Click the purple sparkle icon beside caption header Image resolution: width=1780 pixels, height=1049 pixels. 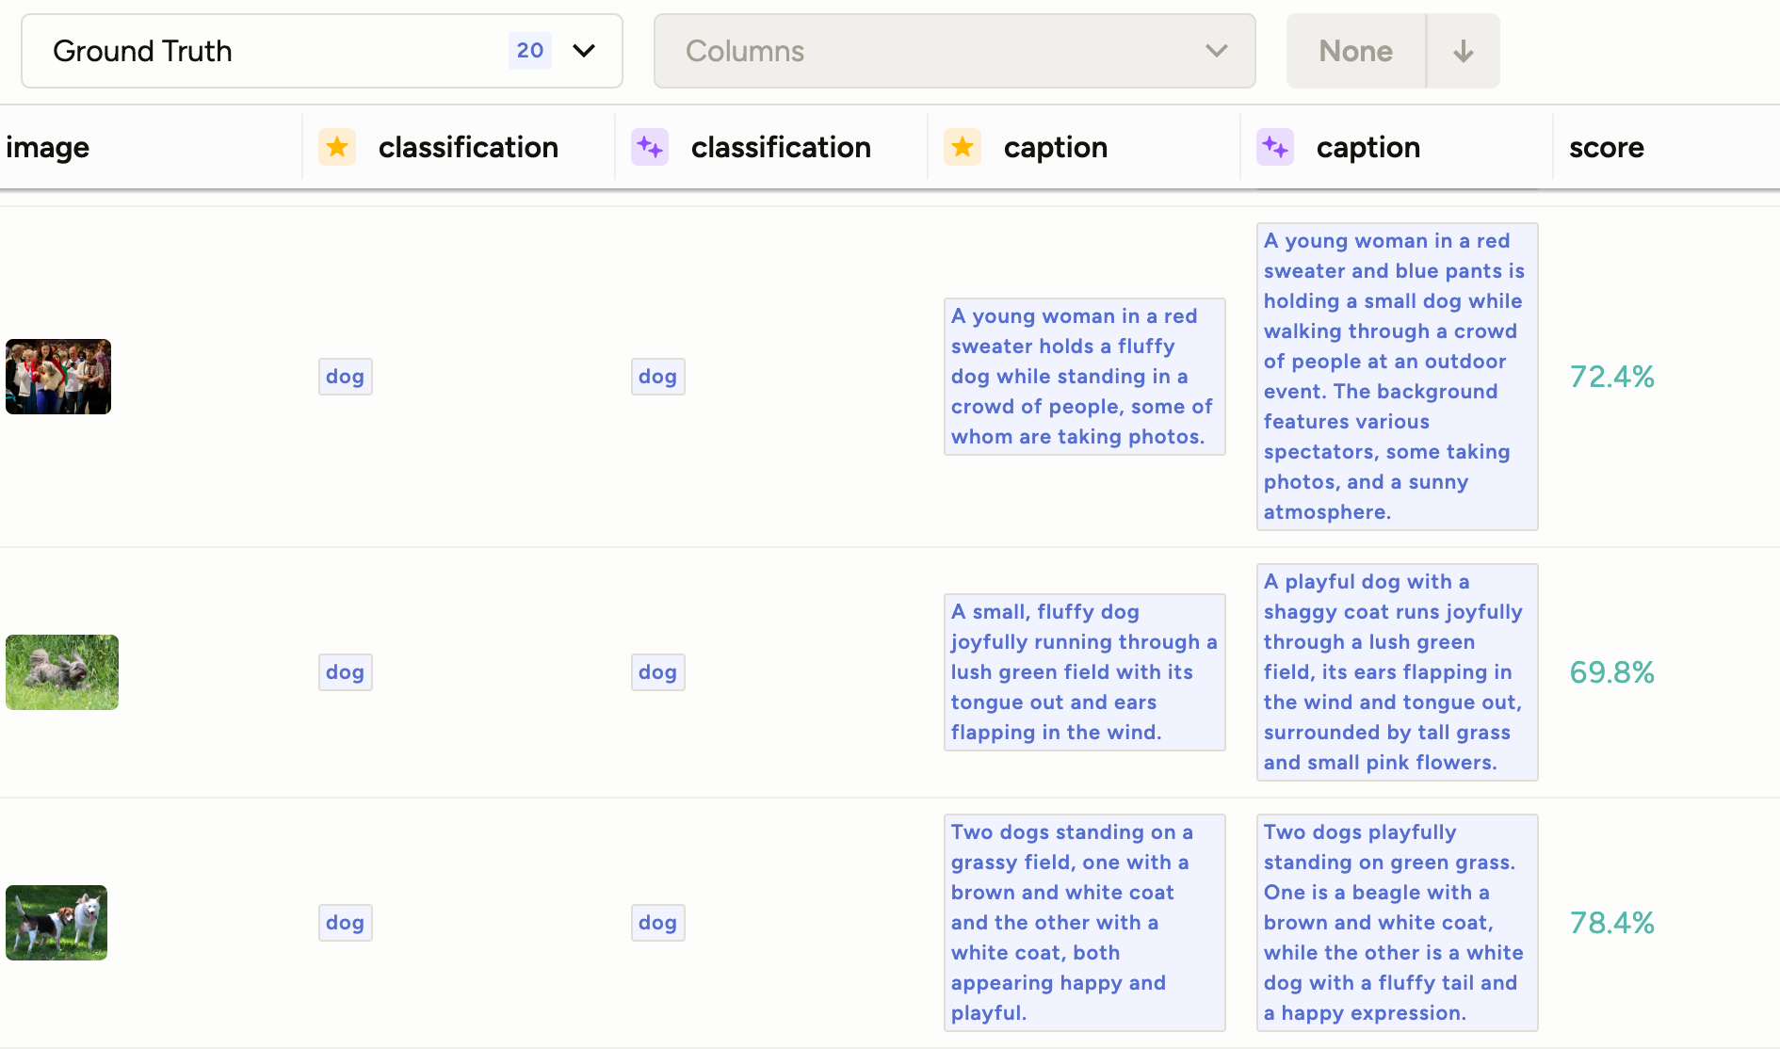(x=1275, y=147)
